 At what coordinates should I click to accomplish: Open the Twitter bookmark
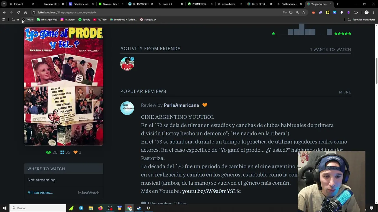(x=28, y=20)
